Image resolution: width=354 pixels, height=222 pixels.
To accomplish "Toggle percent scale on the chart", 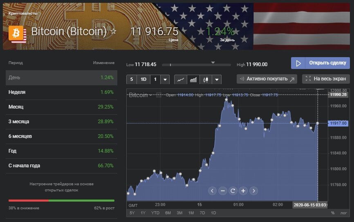I will point(332,213).
